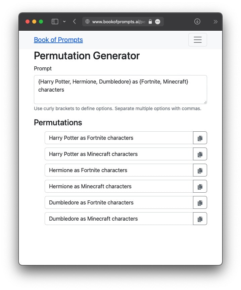Copy the 'Harry Potter as Fortnite characters' permutation
Screen dimensions: 241x290
tap(200, 138)
